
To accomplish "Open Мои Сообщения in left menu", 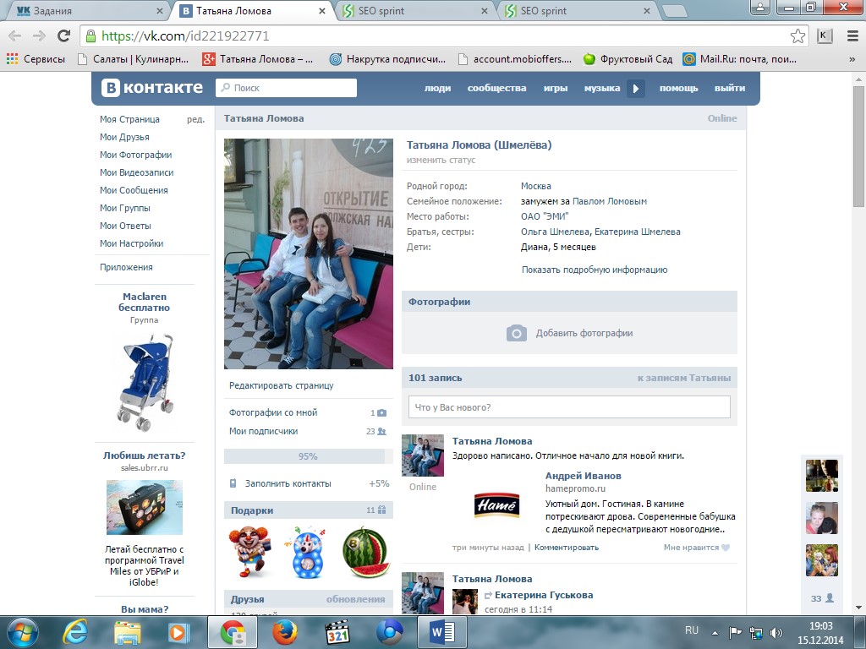I will pos(134,190).
